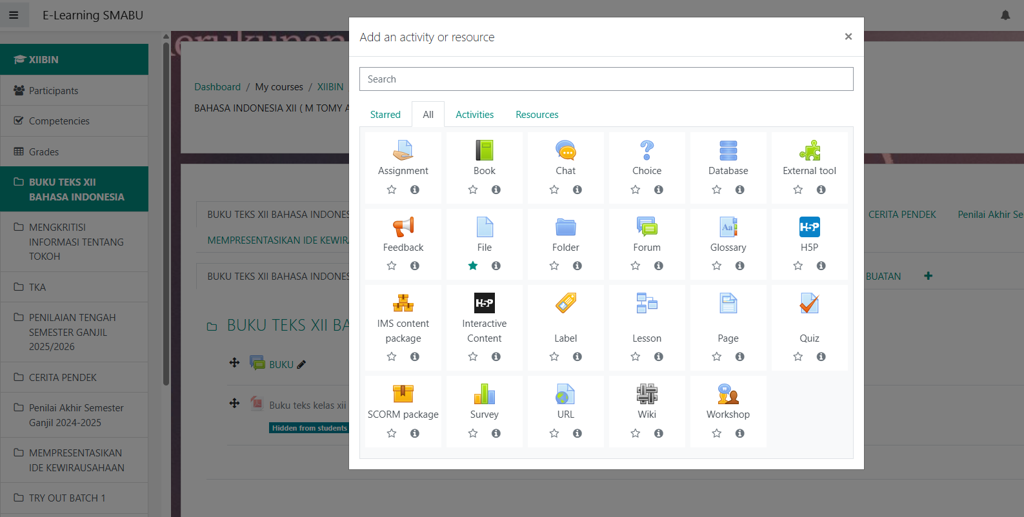
Task: Select the URL resource icon
Action: [x=565, y=395]
